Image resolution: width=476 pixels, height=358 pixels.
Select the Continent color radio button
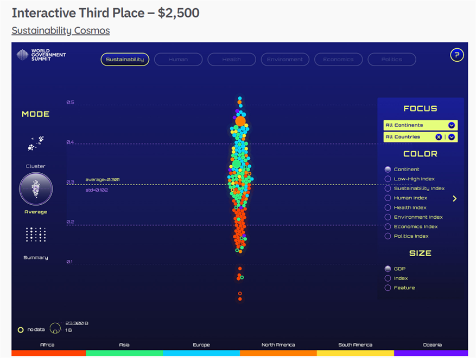click(x=388, y=170)
